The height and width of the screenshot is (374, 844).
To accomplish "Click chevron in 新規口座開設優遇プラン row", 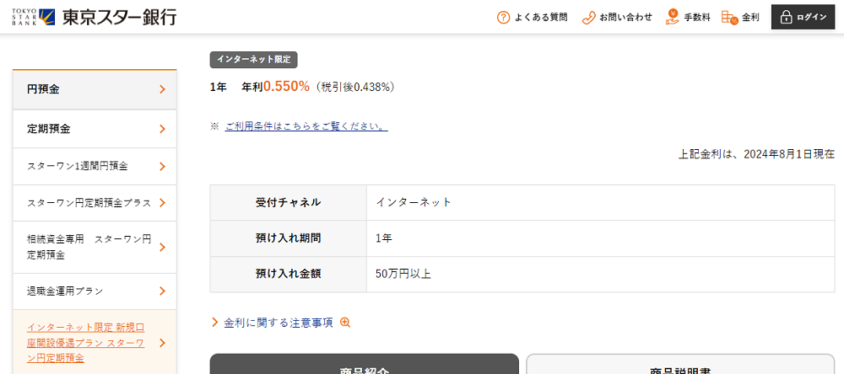I will [x=163, y=343].
